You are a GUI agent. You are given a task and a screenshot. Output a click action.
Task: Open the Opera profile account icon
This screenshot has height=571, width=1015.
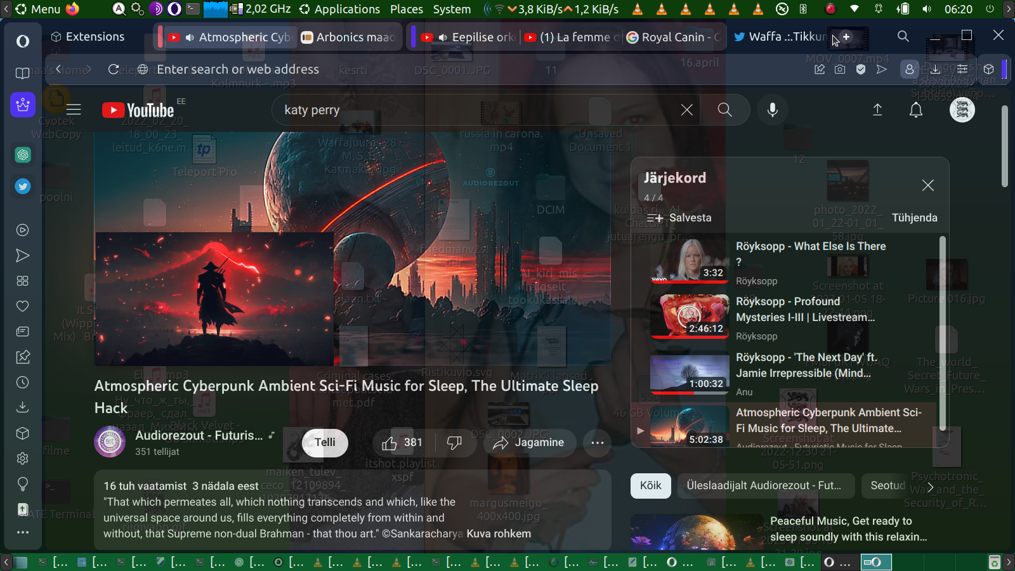[x=910, y=69]
